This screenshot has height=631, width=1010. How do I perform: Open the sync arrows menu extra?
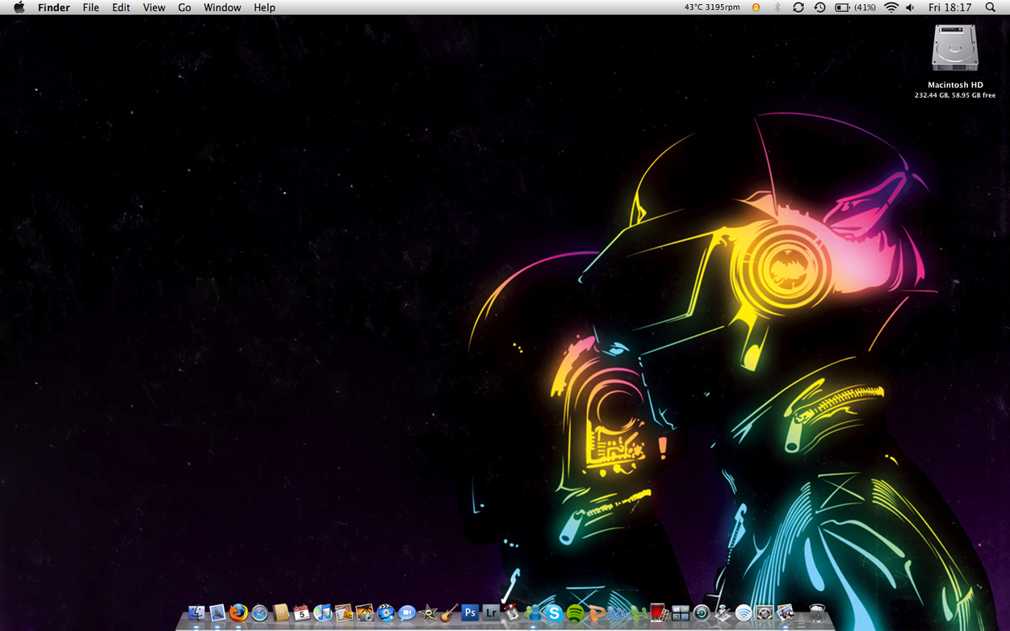(x=798, y=7)
